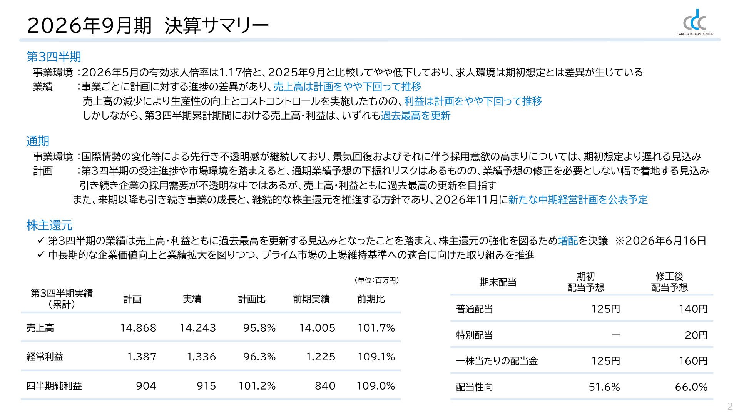
Task: Click blue text 利益は計画をやや下回って推移
Action: click(473, 101)
